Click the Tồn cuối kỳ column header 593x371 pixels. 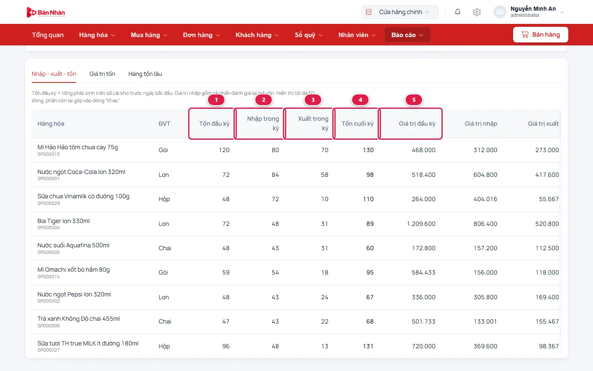(357, 124)
